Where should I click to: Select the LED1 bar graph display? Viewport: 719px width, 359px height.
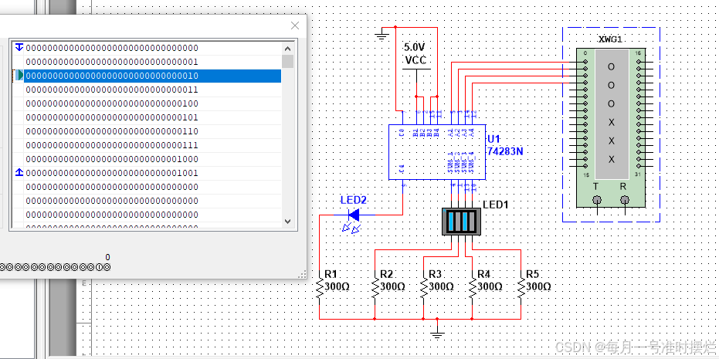click(x=461, y=222)
